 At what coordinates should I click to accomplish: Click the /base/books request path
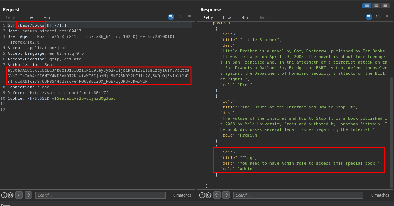tap(31, 25)
